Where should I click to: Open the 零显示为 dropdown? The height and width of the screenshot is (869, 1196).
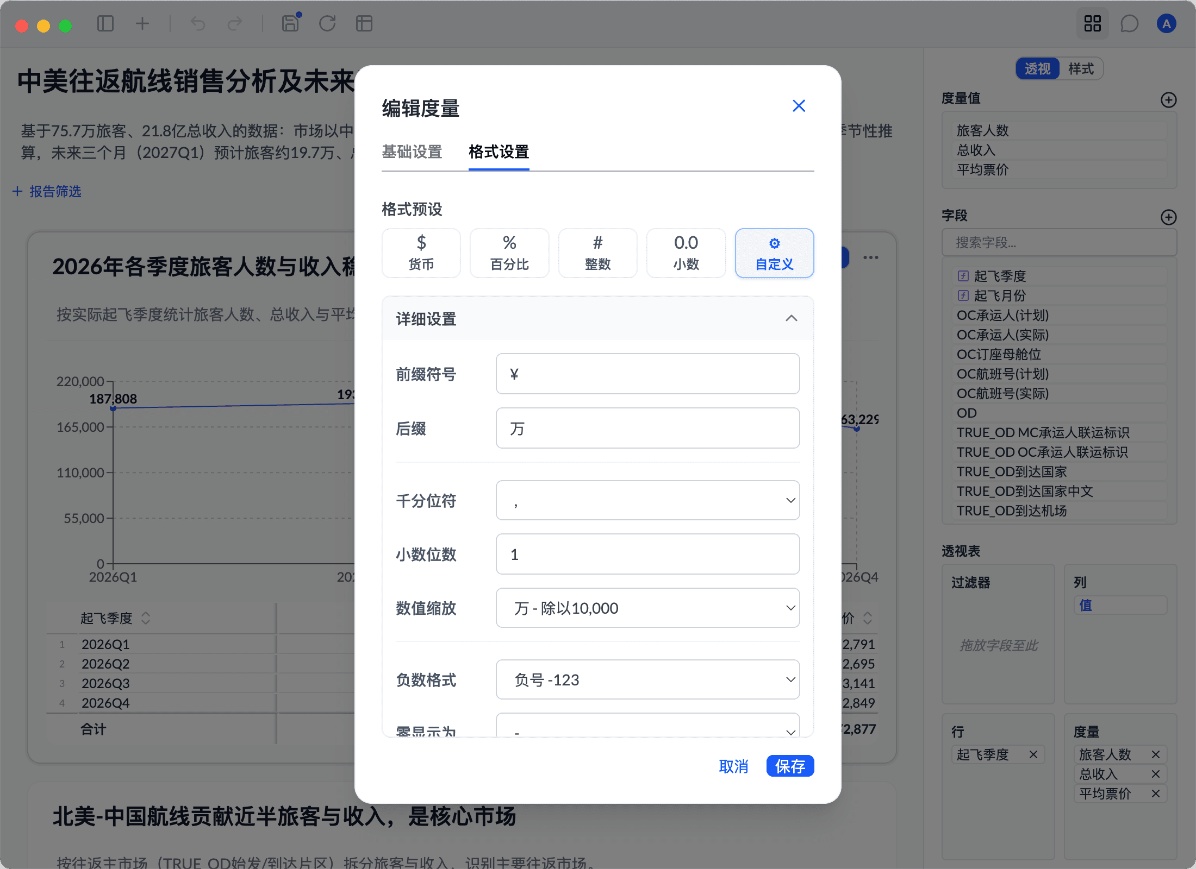click(647, 726)
